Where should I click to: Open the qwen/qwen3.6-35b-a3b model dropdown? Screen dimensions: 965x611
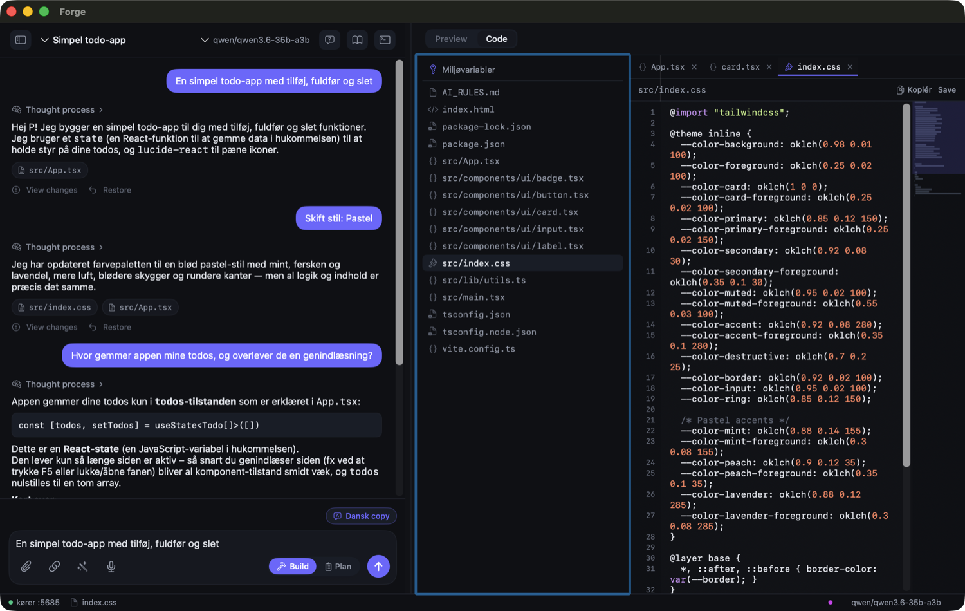(x=255, y=40)
